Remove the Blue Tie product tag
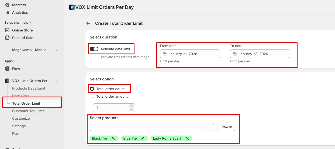Viewport: 335px width, 149px height. coord(143,138)
